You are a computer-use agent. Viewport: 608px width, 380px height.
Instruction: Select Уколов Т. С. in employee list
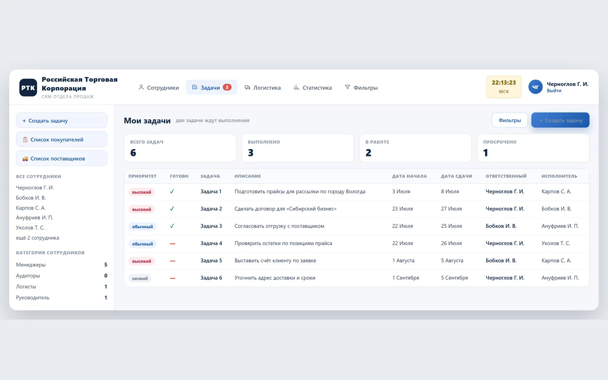[30, 228]
